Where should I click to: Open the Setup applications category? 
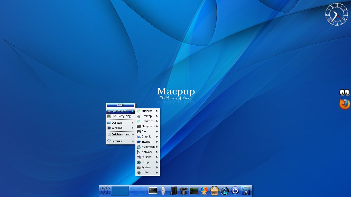[148, 162]
